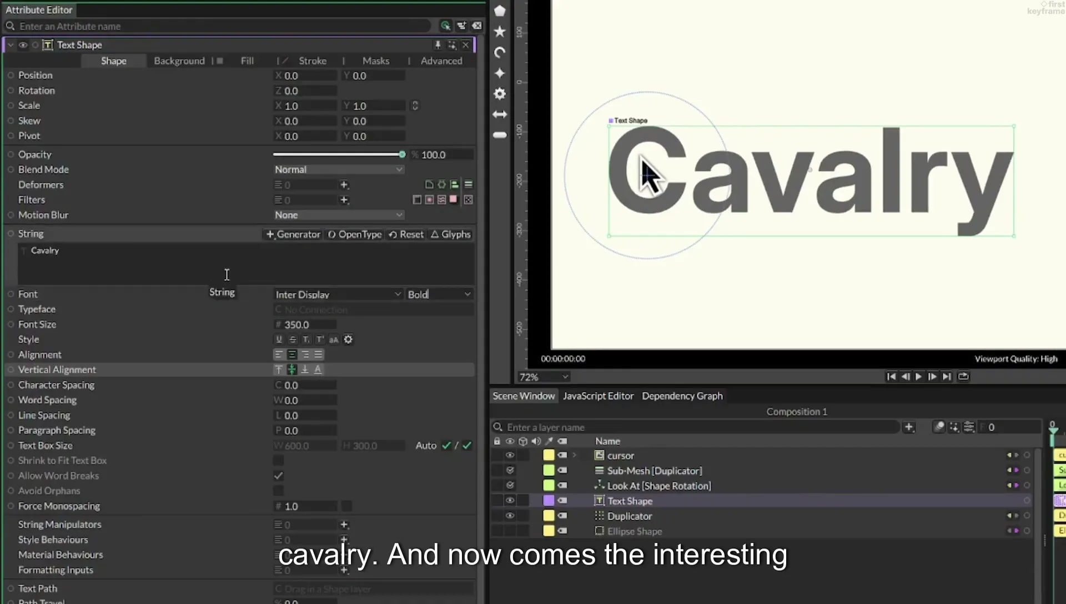The height and width of the screenshot is (604, 1066).
Task: Switch to Stroke tab
Action: tap(313, 61)
